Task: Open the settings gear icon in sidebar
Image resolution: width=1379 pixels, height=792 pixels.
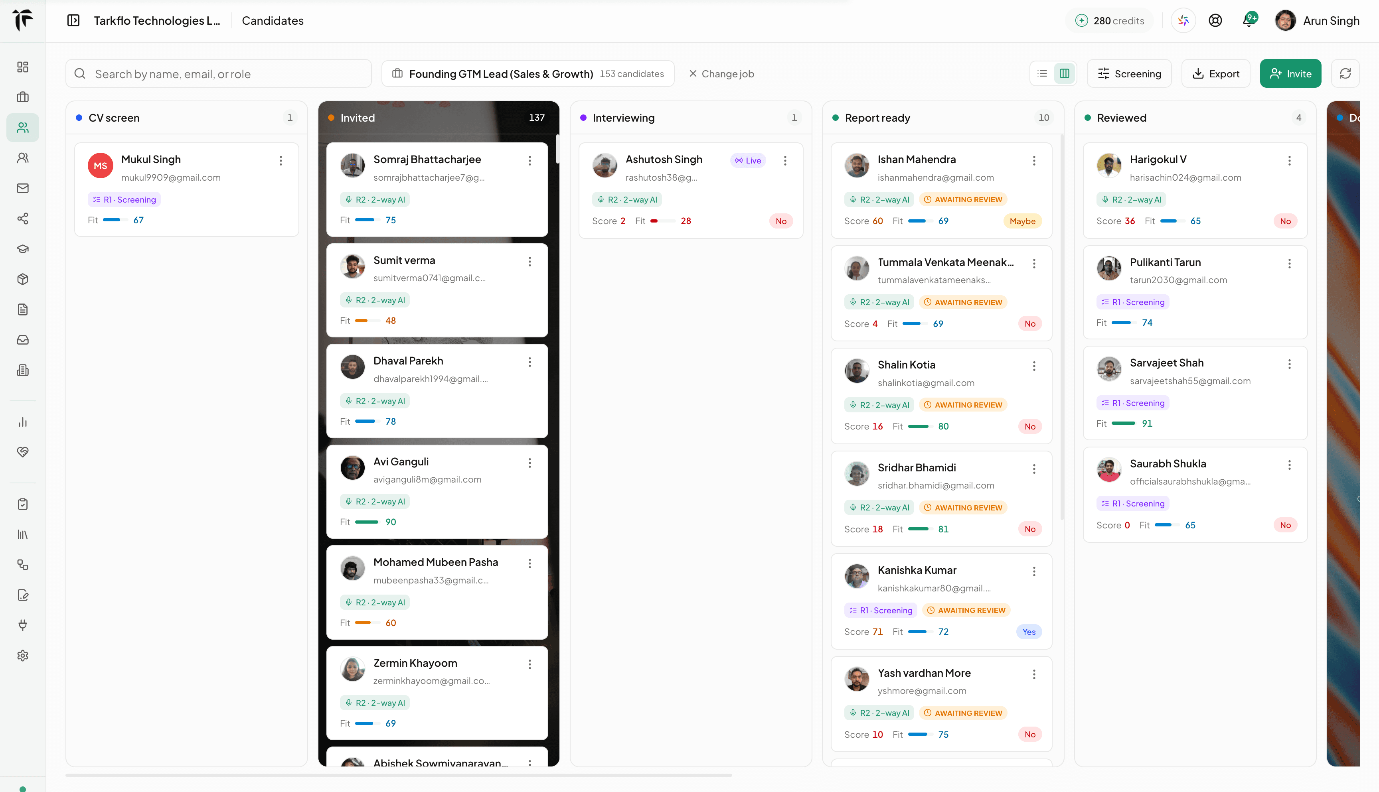Action: 22,656
